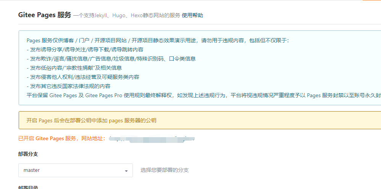Click the subtitle 一个支持Jekyll、Hugo、Hexo静态网站的服务
Screen dimensions: 381x189
[x=127, y=16]
